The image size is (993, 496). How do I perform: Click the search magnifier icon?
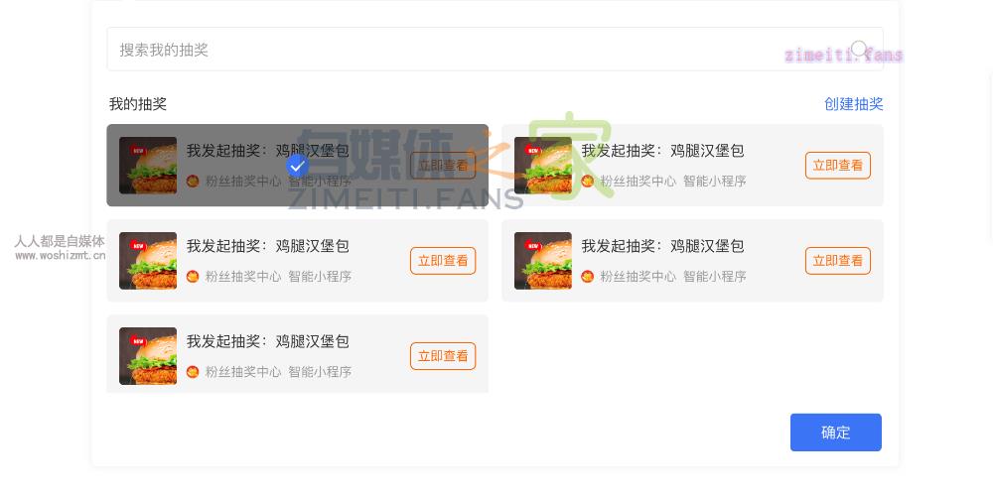pos(859,49)
